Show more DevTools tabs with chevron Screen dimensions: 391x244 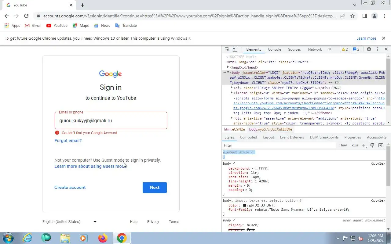pyautogui.click(x=330, y=49)
